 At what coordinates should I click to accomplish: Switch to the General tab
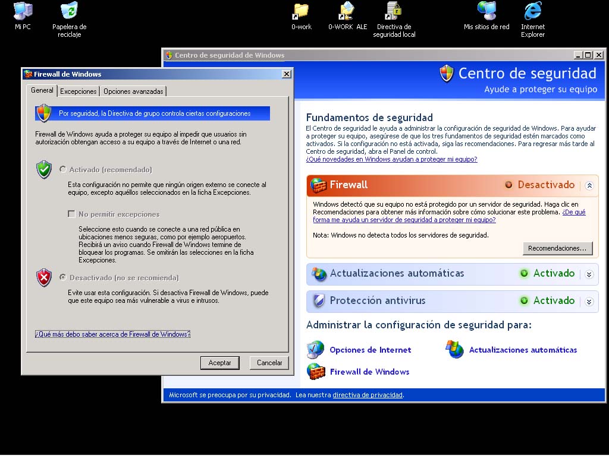tap(42, 90)
